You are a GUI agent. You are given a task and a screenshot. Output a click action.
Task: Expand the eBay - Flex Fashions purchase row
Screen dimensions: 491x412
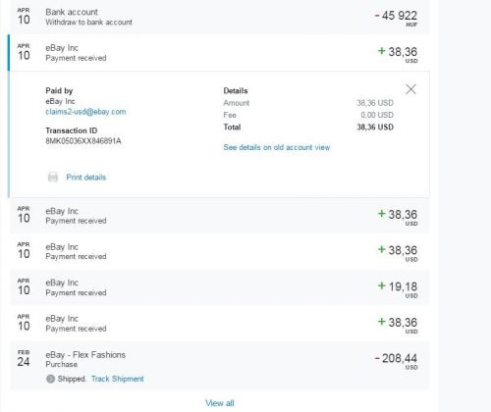click(220, 366)
